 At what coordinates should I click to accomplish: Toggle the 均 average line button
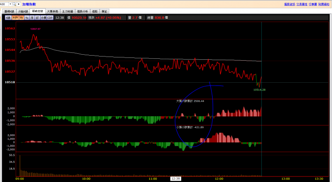coord(21,18)
